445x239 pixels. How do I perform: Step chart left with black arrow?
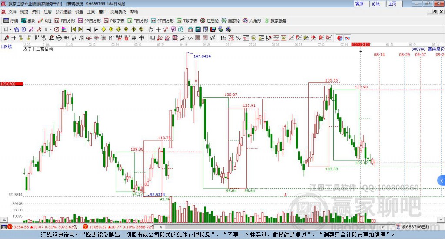coord(89,29)
